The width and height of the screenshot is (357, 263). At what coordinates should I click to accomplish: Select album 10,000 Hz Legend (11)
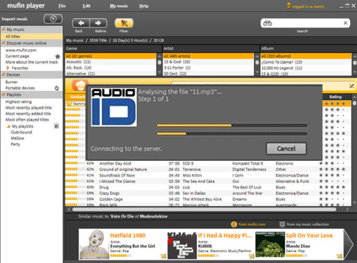pyautogui.click(x=306, y=68)
